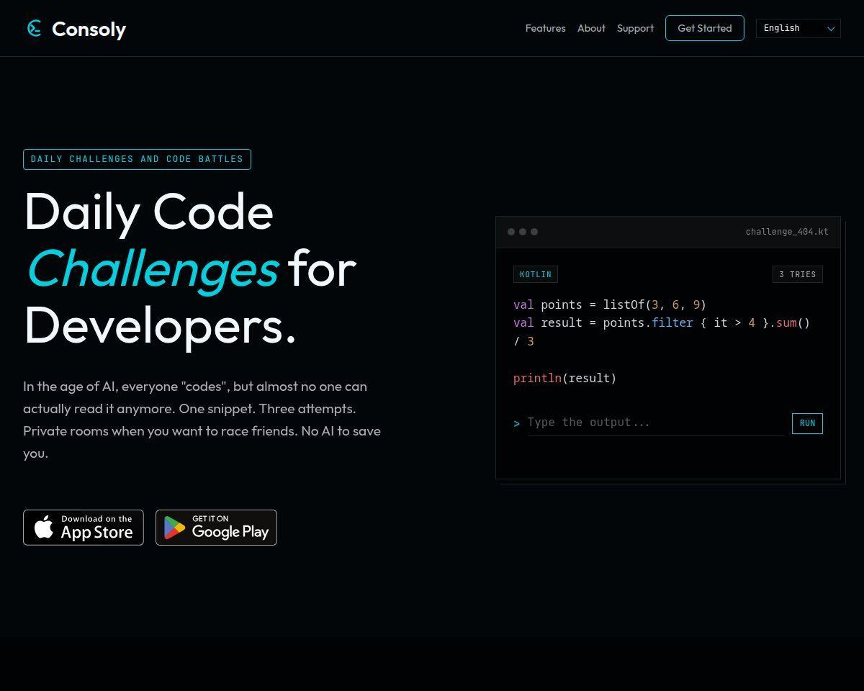
Task: Open the English language dropdown
Action: click(798, 28)
